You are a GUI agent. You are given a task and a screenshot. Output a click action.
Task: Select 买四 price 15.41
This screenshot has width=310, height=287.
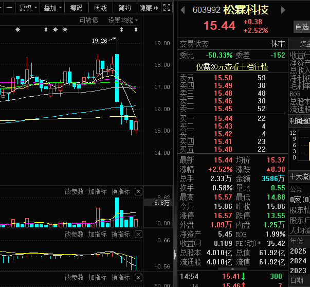pyautogui.click(x=223, y=141)
